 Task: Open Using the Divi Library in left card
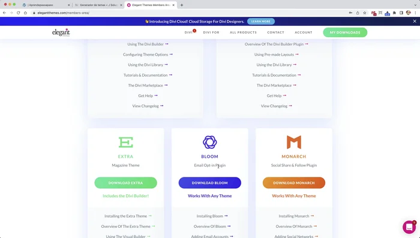coord(148,65)
